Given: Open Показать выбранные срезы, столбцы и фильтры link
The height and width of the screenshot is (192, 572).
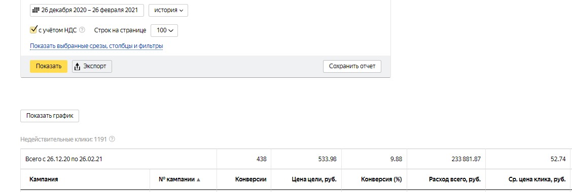Looking at the screenshot, I should pyautogui.click(x=96, y=46).
